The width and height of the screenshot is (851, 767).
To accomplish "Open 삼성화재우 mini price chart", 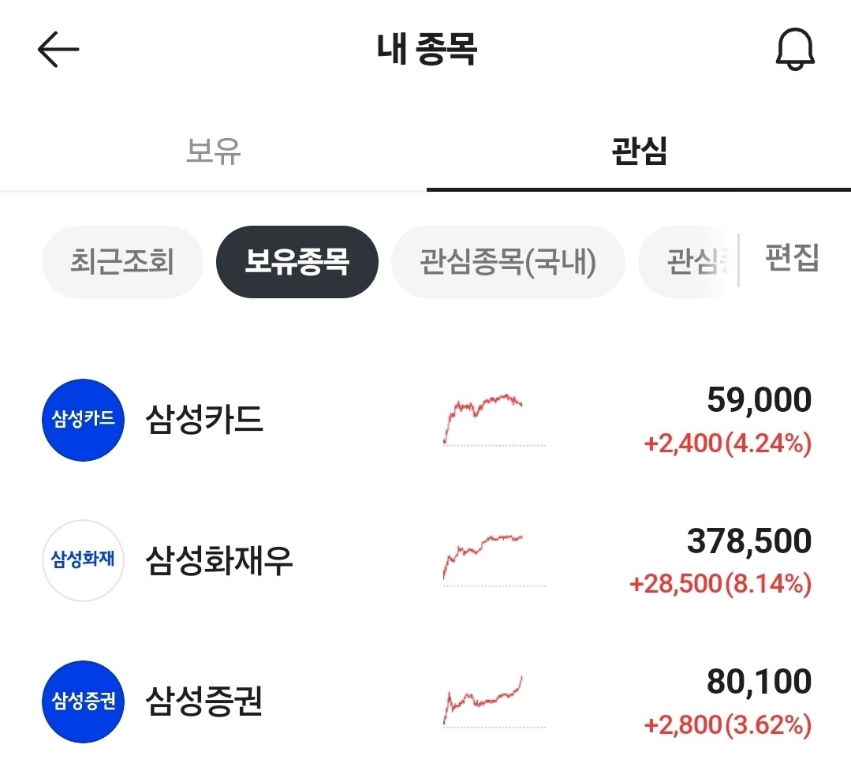I will click(494, 561).
